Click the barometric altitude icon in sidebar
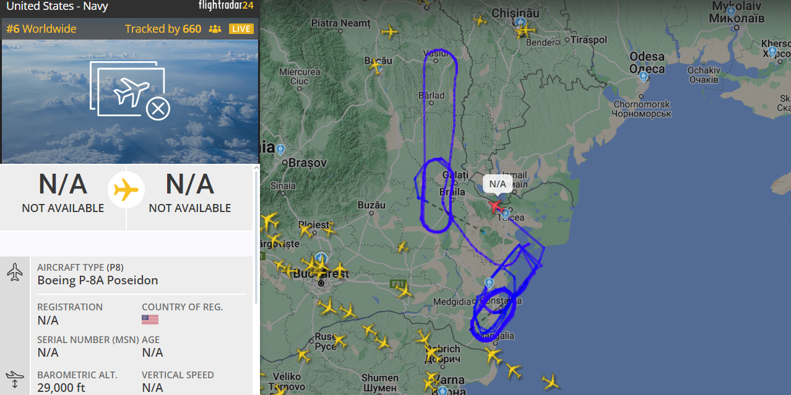 [15, 379]
